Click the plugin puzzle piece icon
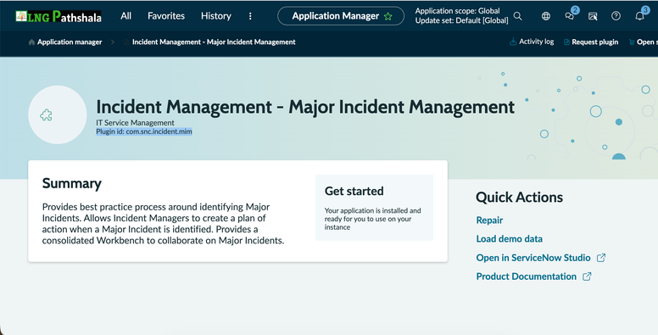Screen dimensions: 658x335 pyautogui.click(x=46, y=115)
